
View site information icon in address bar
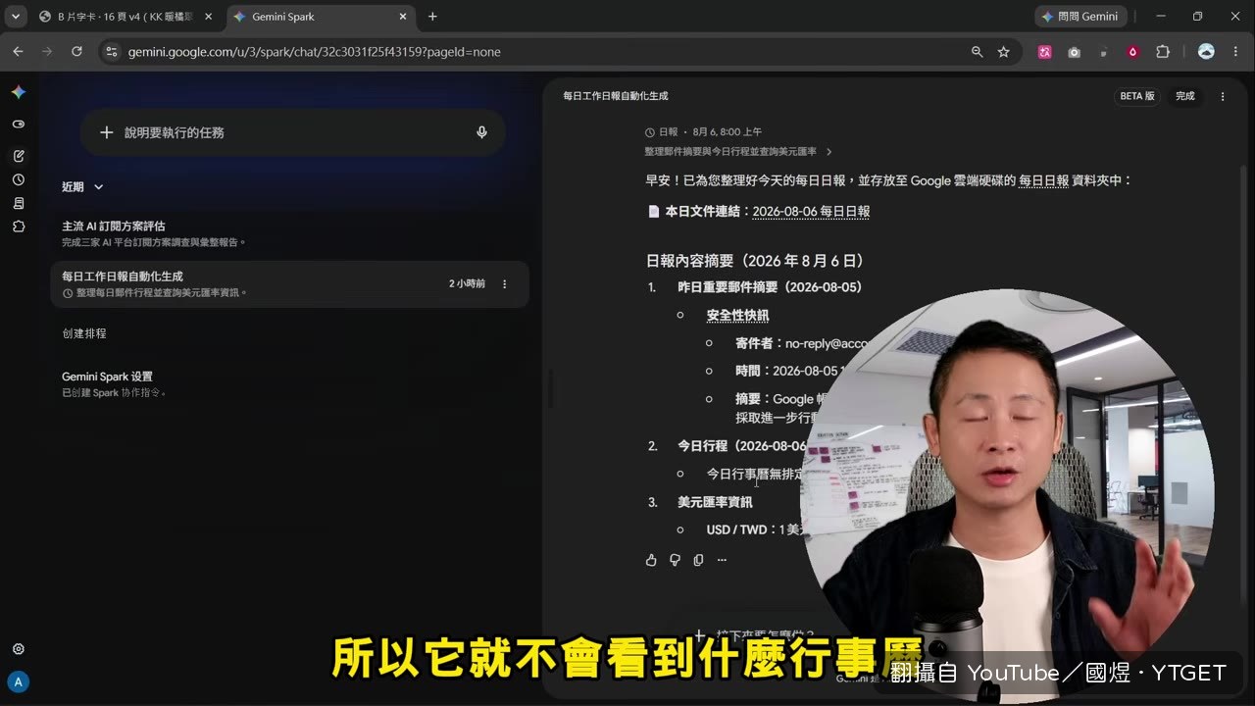[111, 52]
